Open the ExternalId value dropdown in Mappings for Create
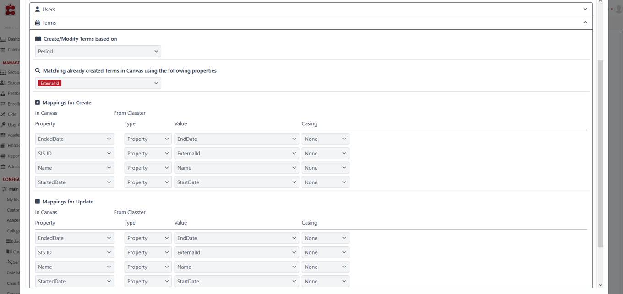Image resolution: width=623 pixels, height=294 pixels. [237, 154]
